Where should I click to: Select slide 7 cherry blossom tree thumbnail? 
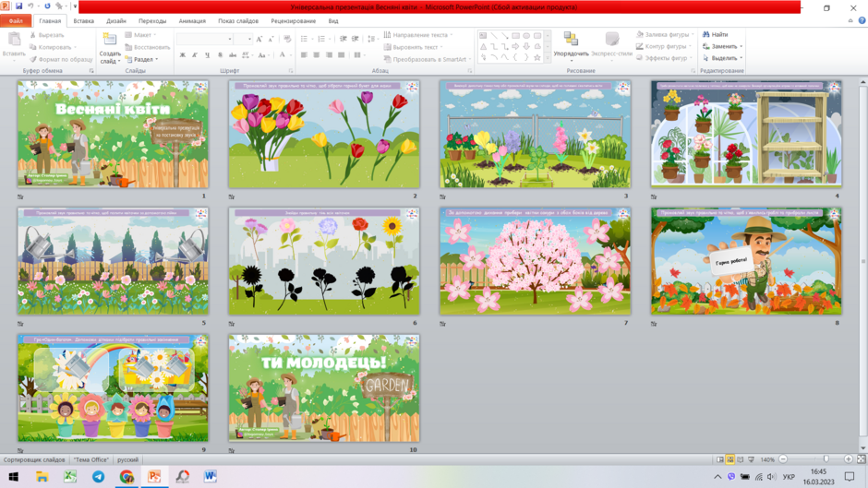pos(535,261)
